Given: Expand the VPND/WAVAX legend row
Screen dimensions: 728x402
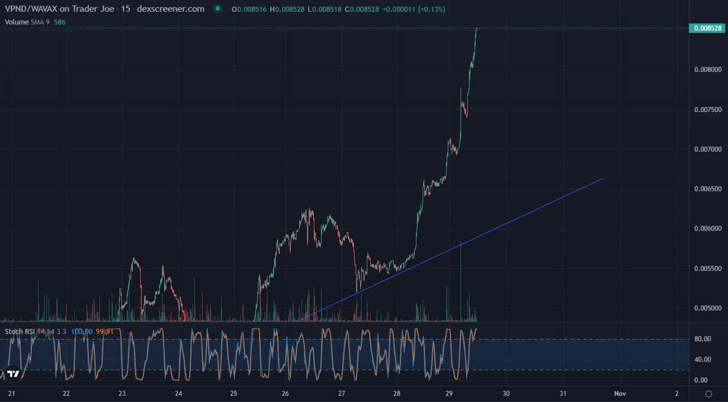Looking at the screenshot, I should click(61, 9).
